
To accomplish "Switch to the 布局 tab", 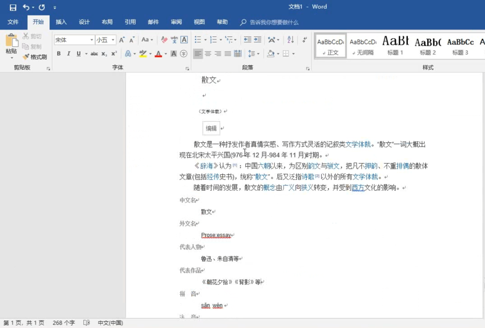I will pos(107,22).
